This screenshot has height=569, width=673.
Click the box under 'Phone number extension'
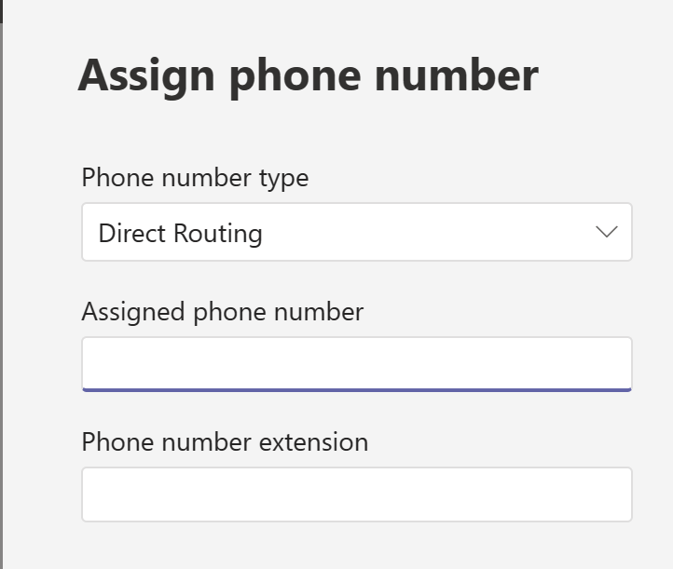pos(356,494)
